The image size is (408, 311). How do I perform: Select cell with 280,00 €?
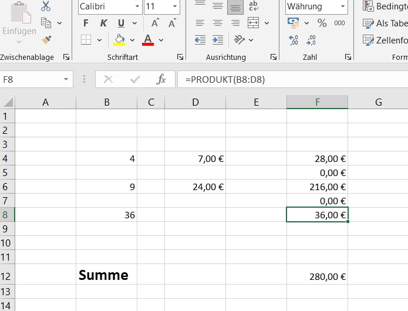317,275
